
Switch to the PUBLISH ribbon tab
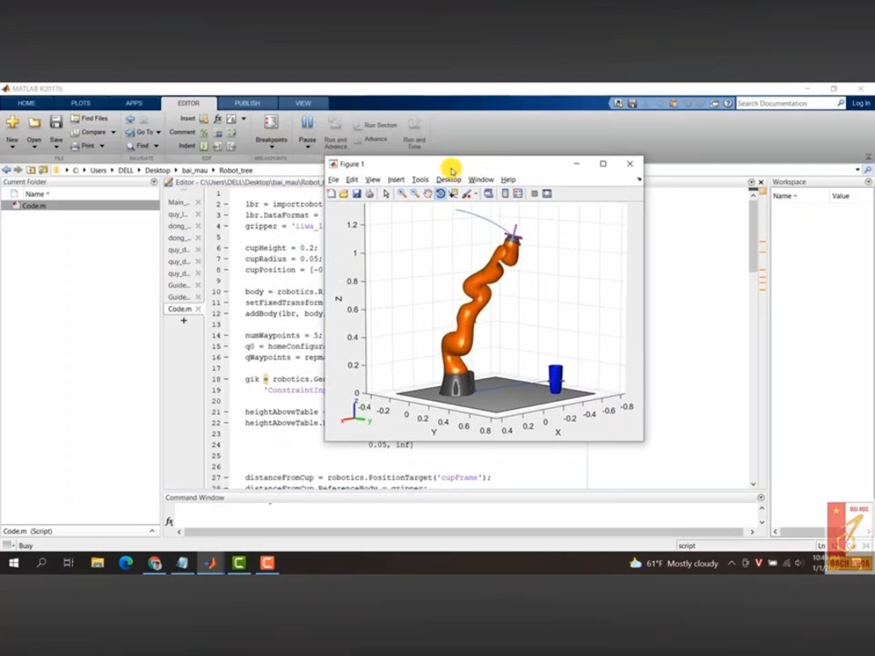(x=247, y=103)
